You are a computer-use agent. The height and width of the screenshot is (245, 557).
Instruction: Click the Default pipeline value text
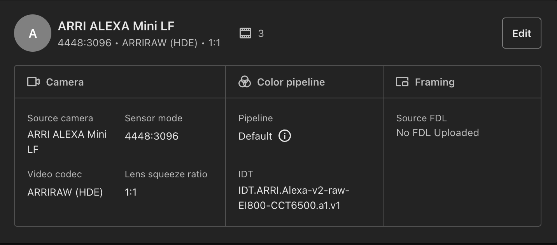(x=255, y=136)
